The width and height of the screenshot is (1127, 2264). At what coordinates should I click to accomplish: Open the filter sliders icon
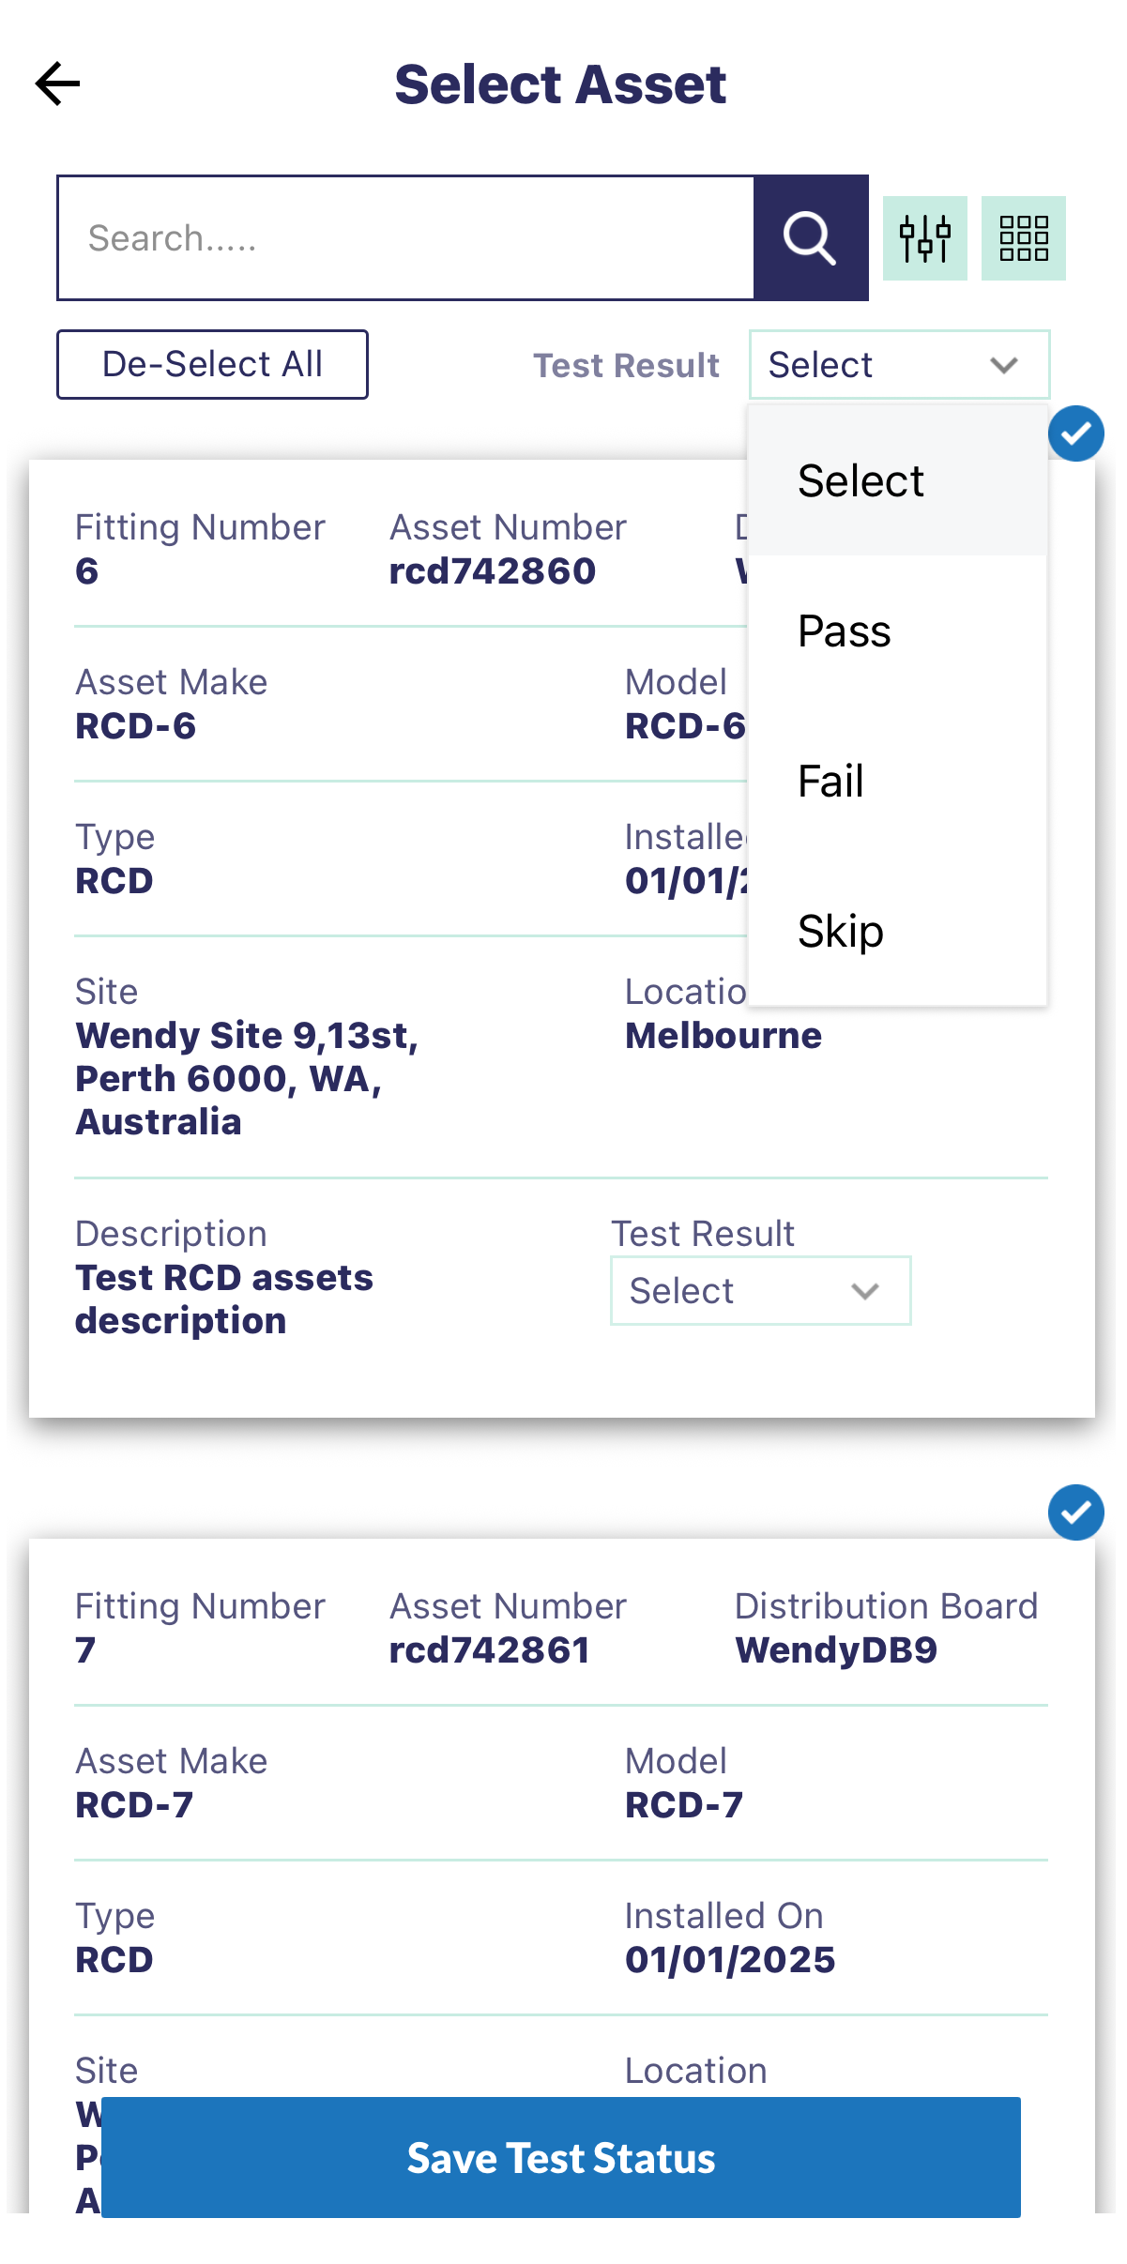pyautogui.click(x=925, y=238)
